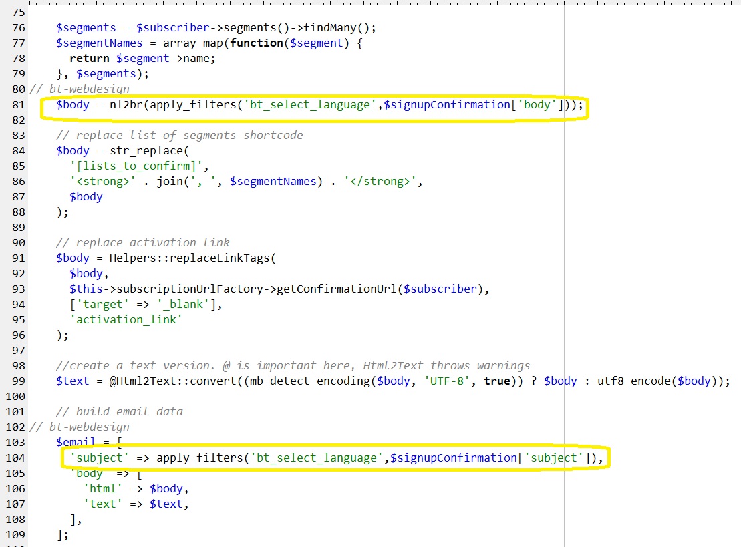Click line number 97 in the gutter
The height and width of the screenshot is (547, 741).
tap(19, 351)
